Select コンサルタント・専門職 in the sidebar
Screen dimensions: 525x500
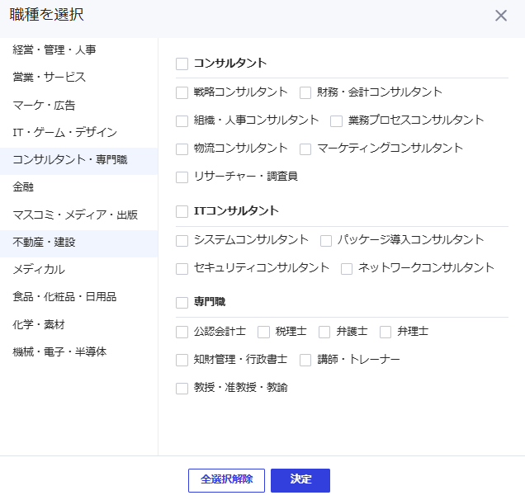point(78,160)
